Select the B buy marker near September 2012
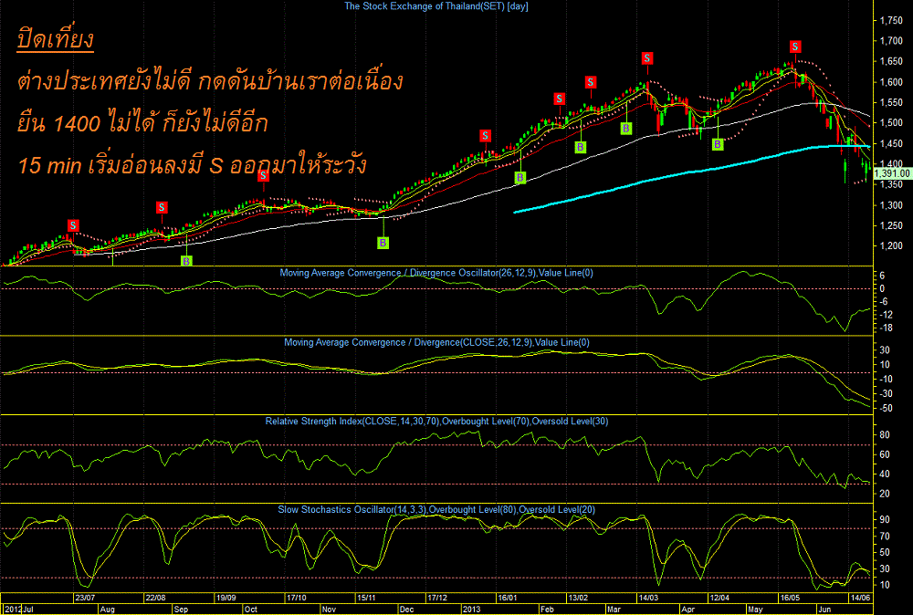Image resolution: width=913 pixels, height=615 pixels. 186,261
